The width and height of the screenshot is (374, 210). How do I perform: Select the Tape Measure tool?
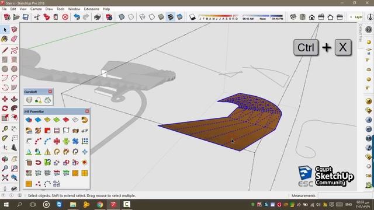(x=5, y=129)
